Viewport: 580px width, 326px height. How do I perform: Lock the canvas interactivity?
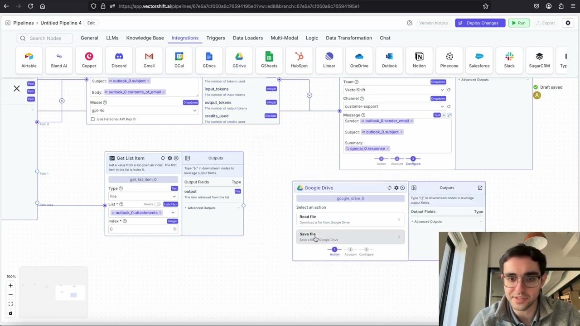(10, 313)
